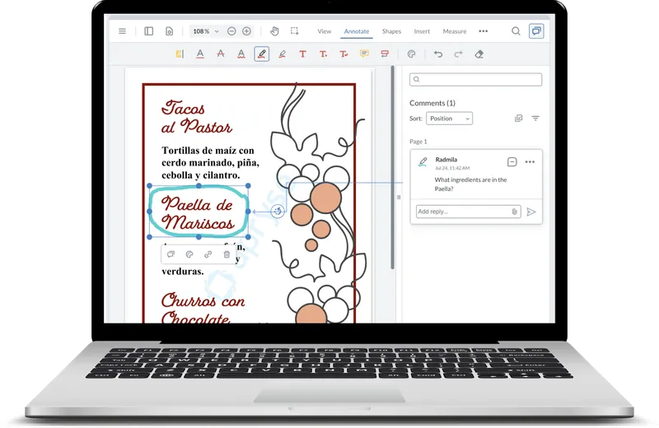Undo the last action
The width and height of the screenshot is (659, 428).
pos(438,54)
